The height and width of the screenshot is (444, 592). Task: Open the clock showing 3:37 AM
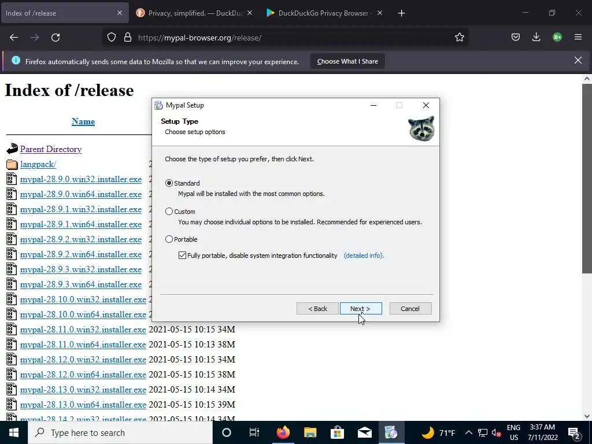click(542, 432)
